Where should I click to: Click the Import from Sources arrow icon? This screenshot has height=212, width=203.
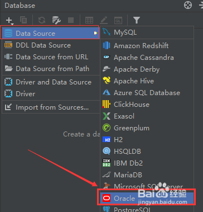point(8,107)
